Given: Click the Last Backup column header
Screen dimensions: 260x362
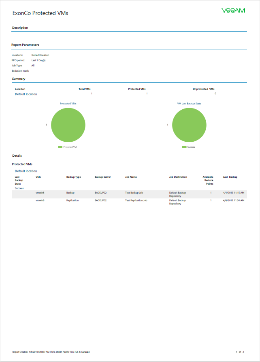Looking at the screenshot, I should [230, 177].
